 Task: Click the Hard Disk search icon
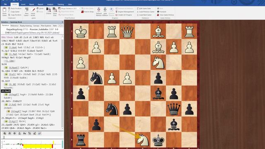[55, 12]
